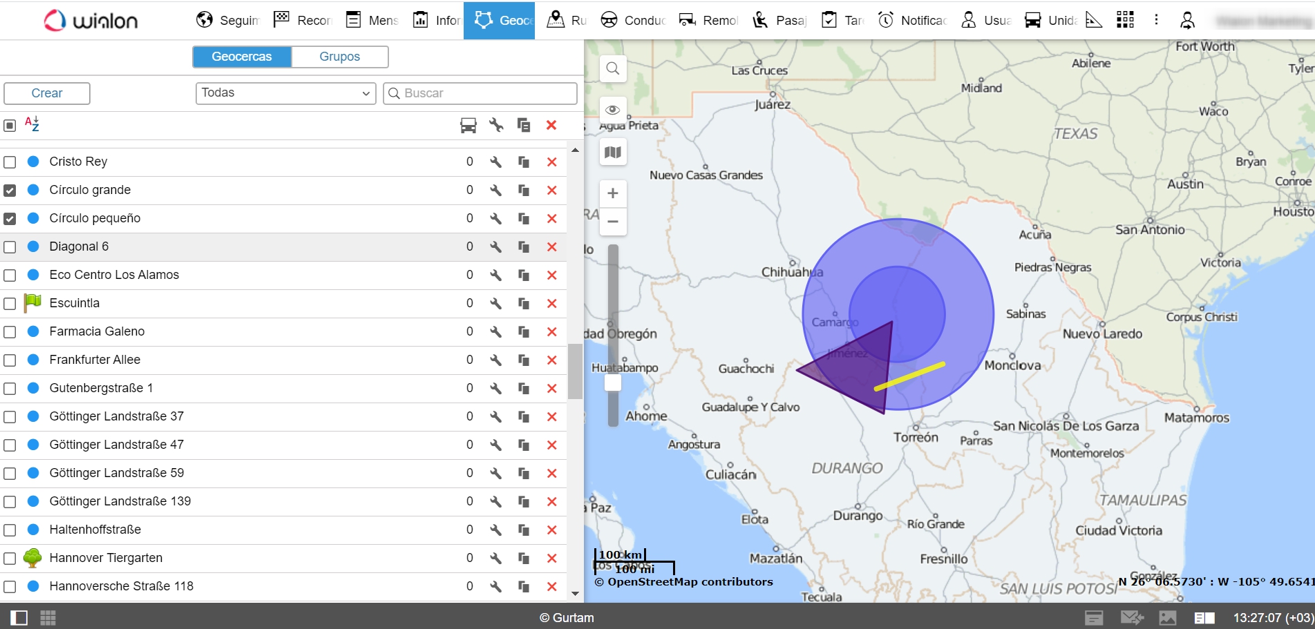Open the apps grid icon
1315x629 pixels.
click(1125, 20)
